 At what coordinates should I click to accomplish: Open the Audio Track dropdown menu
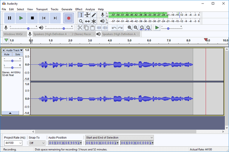point(14,50)
